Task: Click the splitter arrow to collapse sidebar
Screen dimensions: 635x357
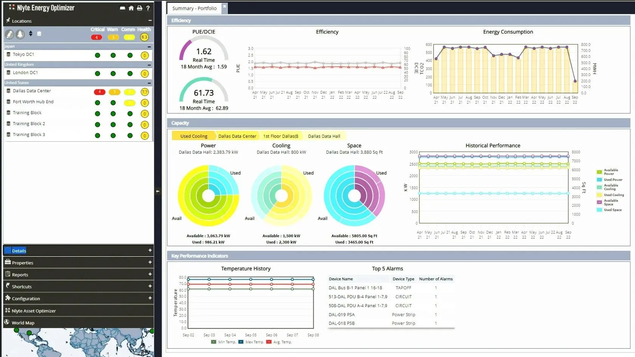Action: [x=158, y=192]
